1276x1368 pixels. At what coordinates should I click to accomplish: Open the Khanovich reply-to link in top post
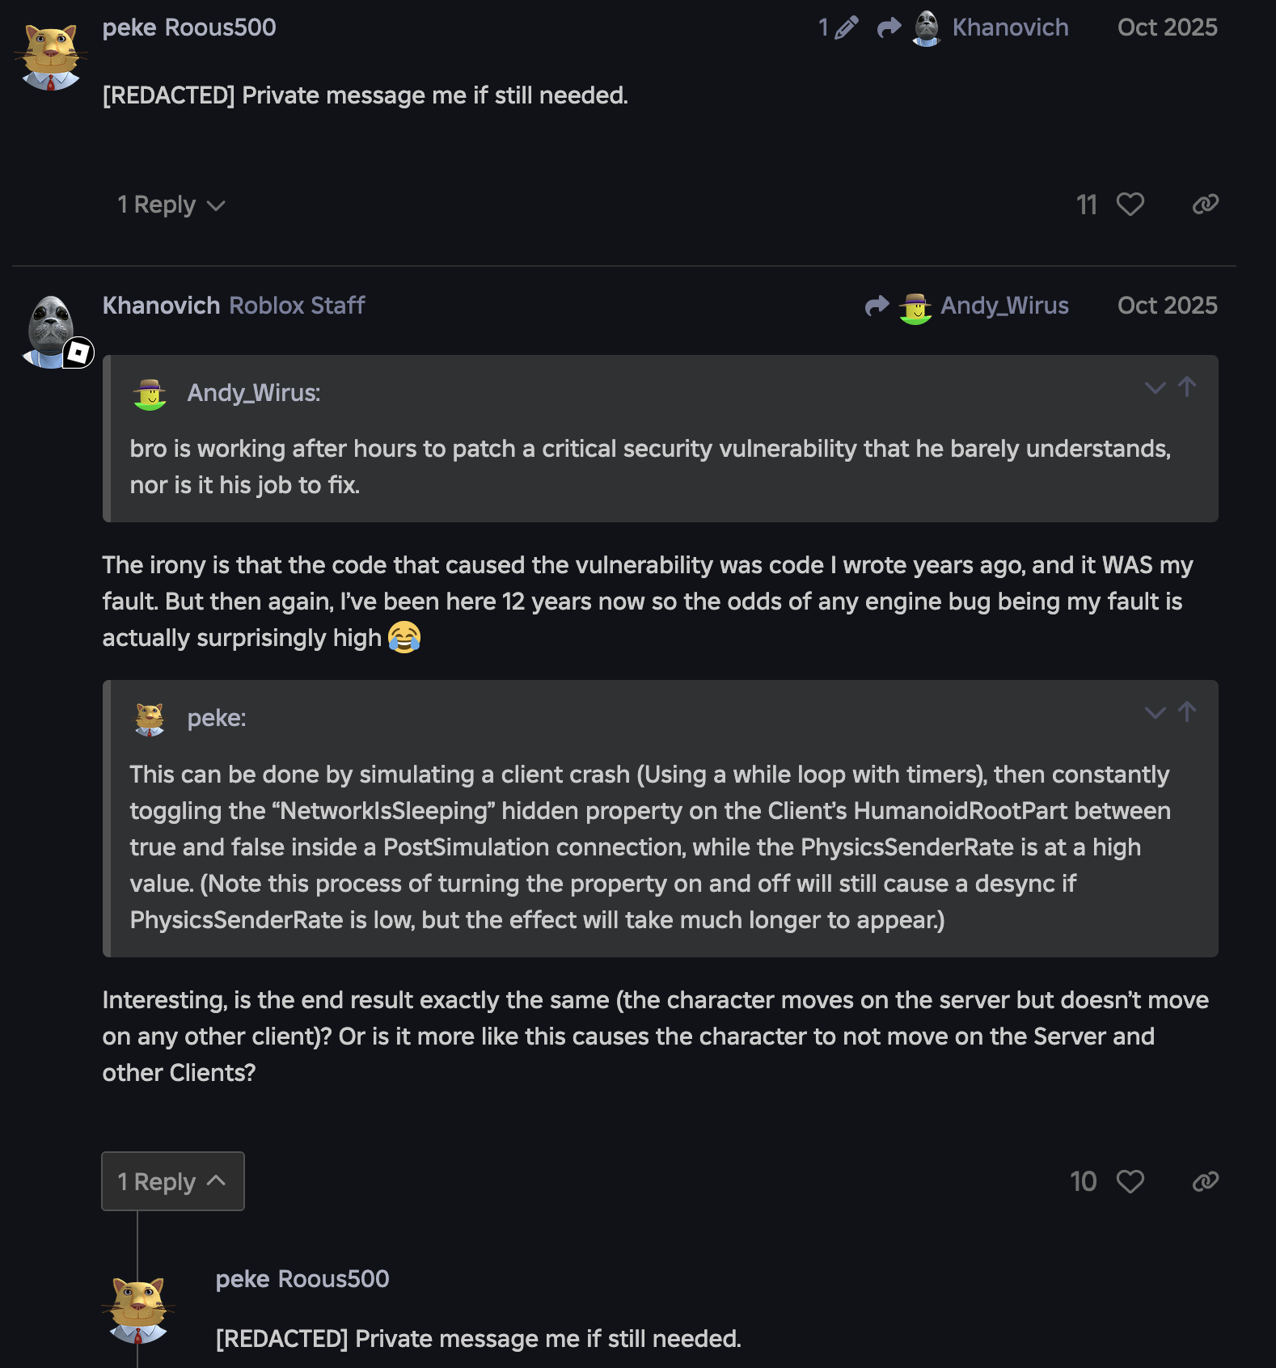pyautogui.click(x=1009, y=28)
